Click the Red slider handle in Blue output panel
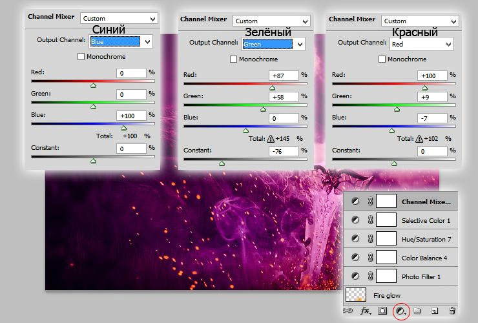The width and height of the screenshot is (478, 323). click(x=93, y=85)
